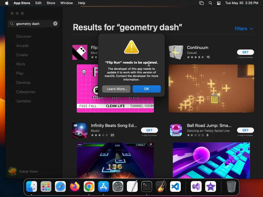Open Google Chrome from the dock
Image resolution: width=263 pixels, height=197 pixels.
[x=89, y=186]
